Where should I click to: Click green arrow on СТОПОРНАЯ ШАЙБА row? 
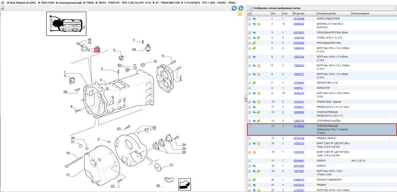click(258, 121)
